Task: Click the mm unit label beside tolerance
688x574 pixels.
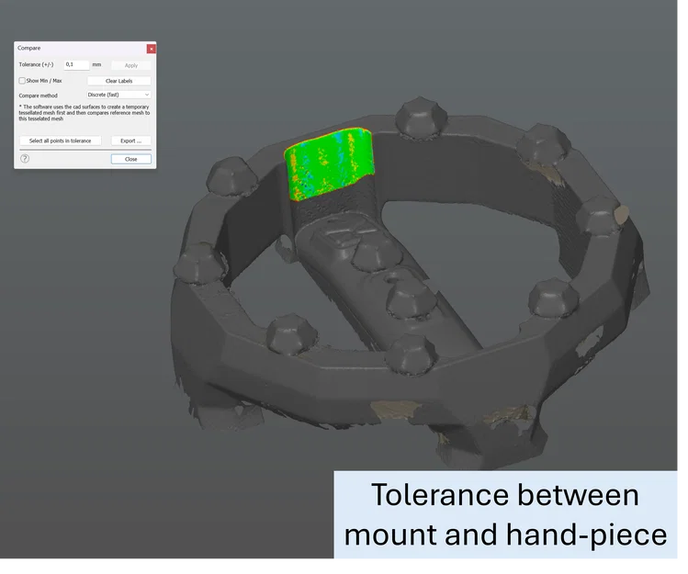Action: tap(96, 64)
